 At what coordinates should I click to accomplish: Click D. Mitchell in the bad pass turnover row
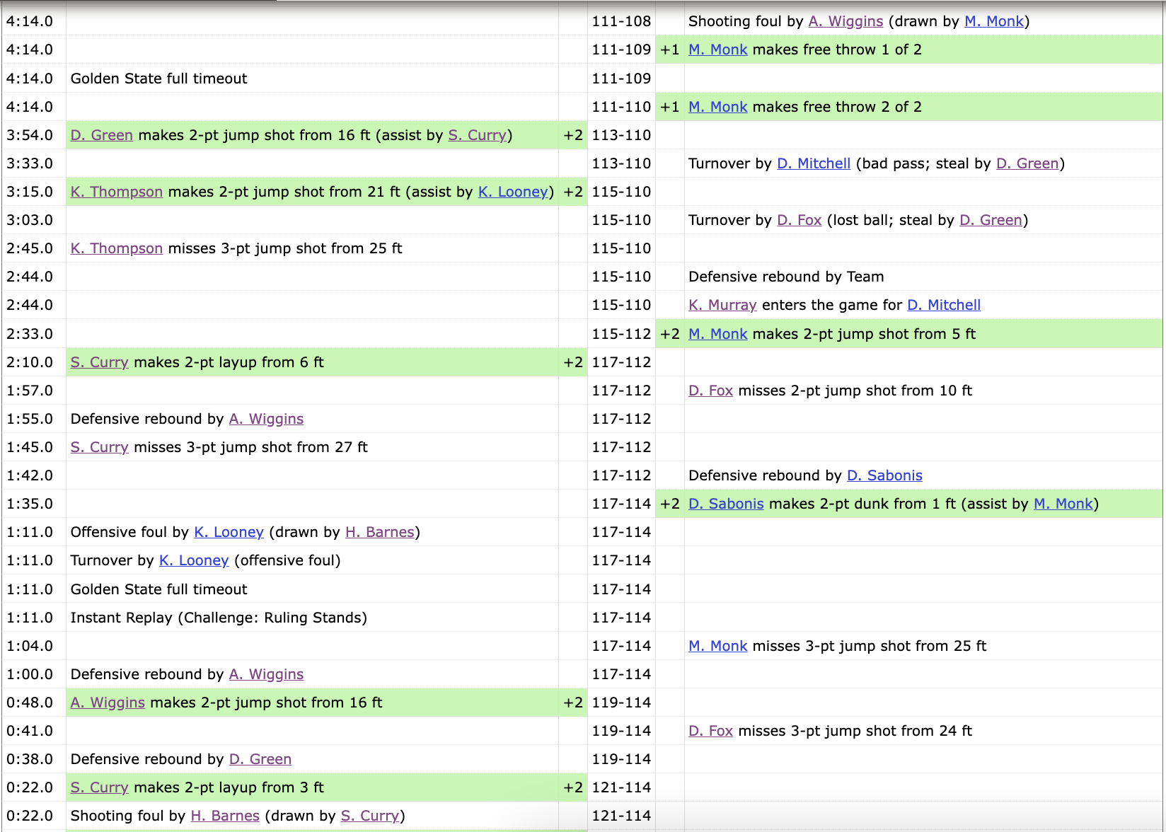tap(814, 163)
